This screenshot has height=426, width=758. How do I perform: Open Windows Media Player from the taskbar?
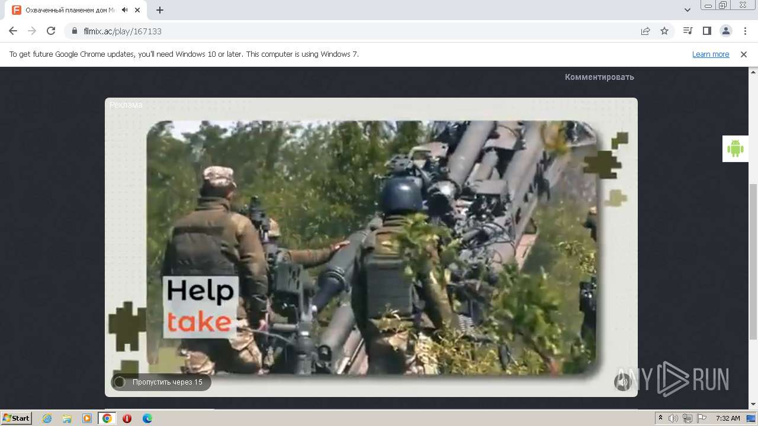pos(87,418)
